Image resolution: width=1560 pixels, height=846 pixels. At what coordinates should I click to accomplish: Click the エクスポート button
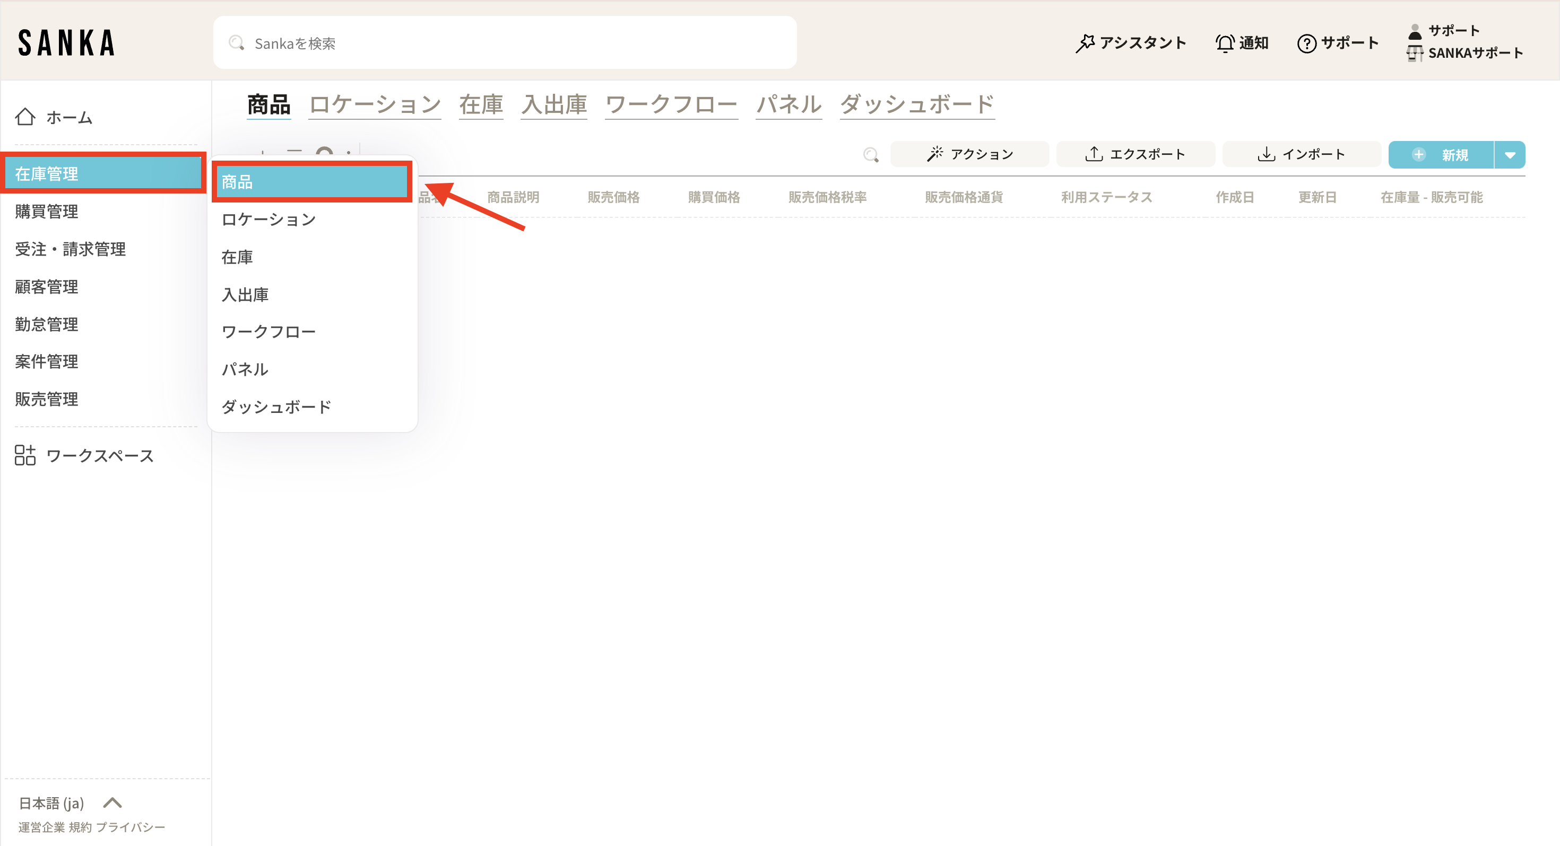click(x=1135, y=154)
